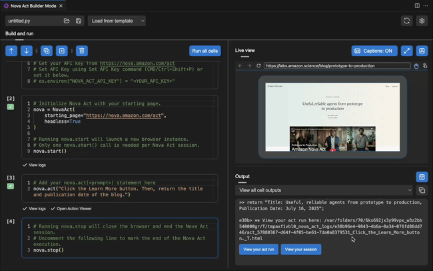The width and height of the screenshot is (433, 271).
Task: Click cell [3] green success status icon
Action: 11,186
